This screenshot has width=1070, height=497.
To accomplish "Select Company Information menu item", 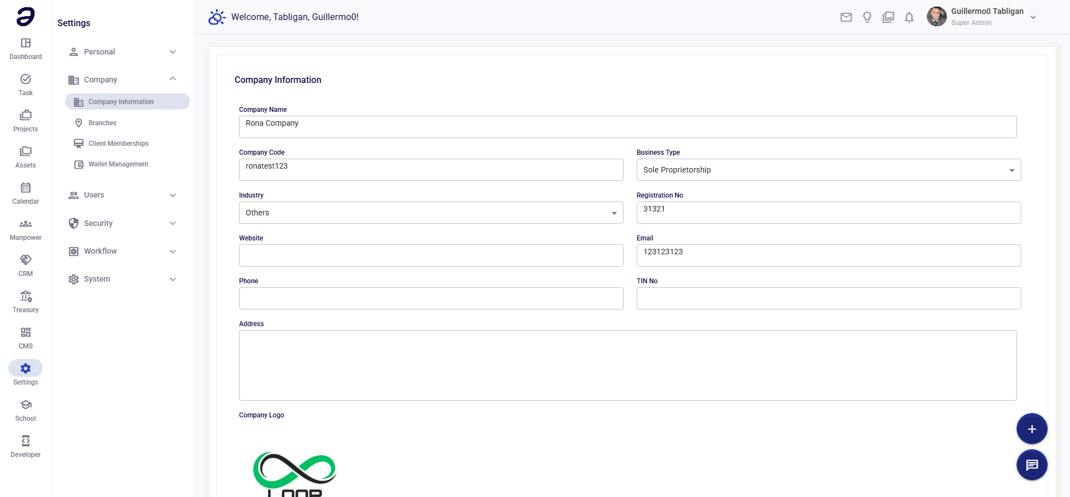I will [127, 102].
